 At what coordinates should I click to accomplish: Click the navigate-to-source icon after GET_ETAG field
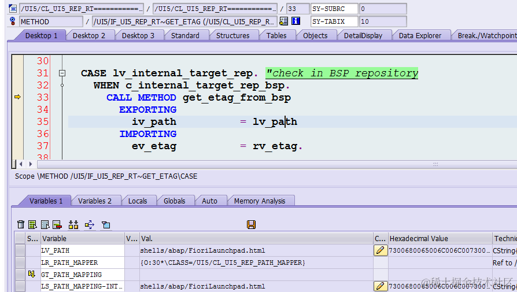coord(283,21)
